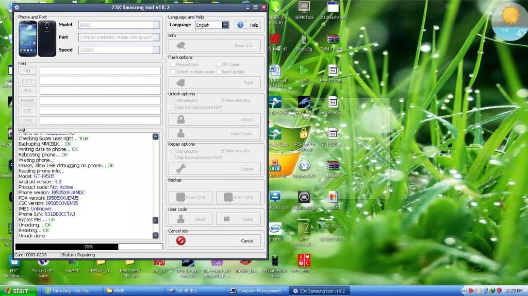Image resolution: width=528 pixels, height=296 pixels.
Task: Toggle the EFS Clear checkbox
Action: (219, 64)
